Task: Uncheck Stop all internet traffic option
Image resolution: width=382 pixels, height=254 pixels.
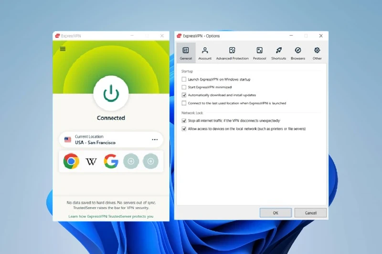Action: 184,121
